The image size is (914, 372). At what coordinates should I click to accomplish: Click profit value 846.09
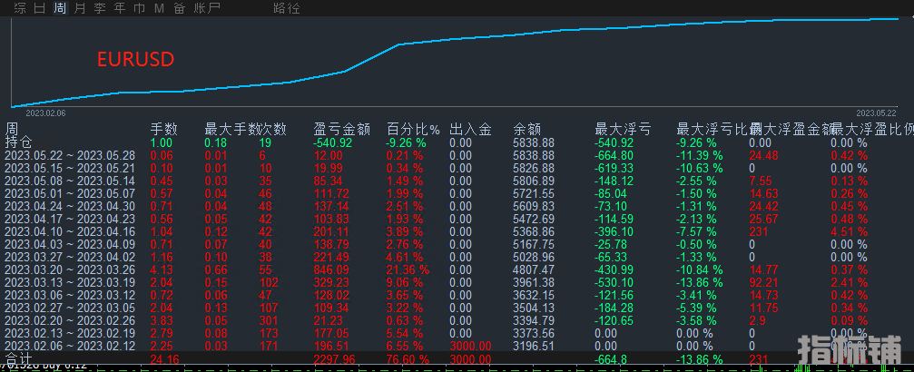click(x=331, y=270)
